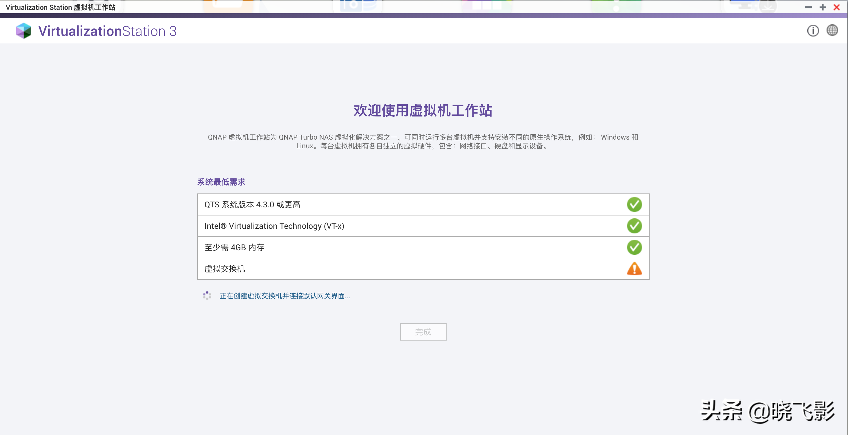Select the '至少需 4GB 内存' requirement text
This screenshot has height=435, width=848.
(x=234, y=247)
